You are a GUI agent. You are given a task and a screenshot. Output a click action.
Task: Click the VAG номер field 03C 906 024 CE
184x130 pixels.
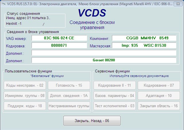coord(59,38)
